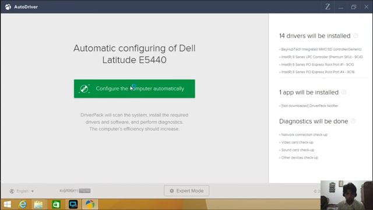Launch Internet Explorer from the taskbar
This screenshot has width=373, height=210.
(x=23, y=204)
